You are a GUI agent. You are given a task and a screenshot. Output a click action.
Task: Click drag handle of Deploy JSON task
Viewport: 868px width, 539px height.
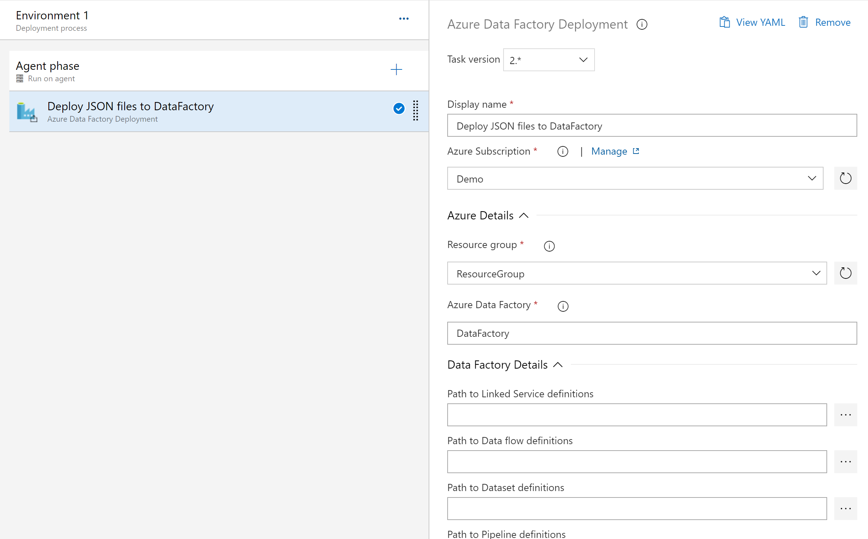(415, 110)
